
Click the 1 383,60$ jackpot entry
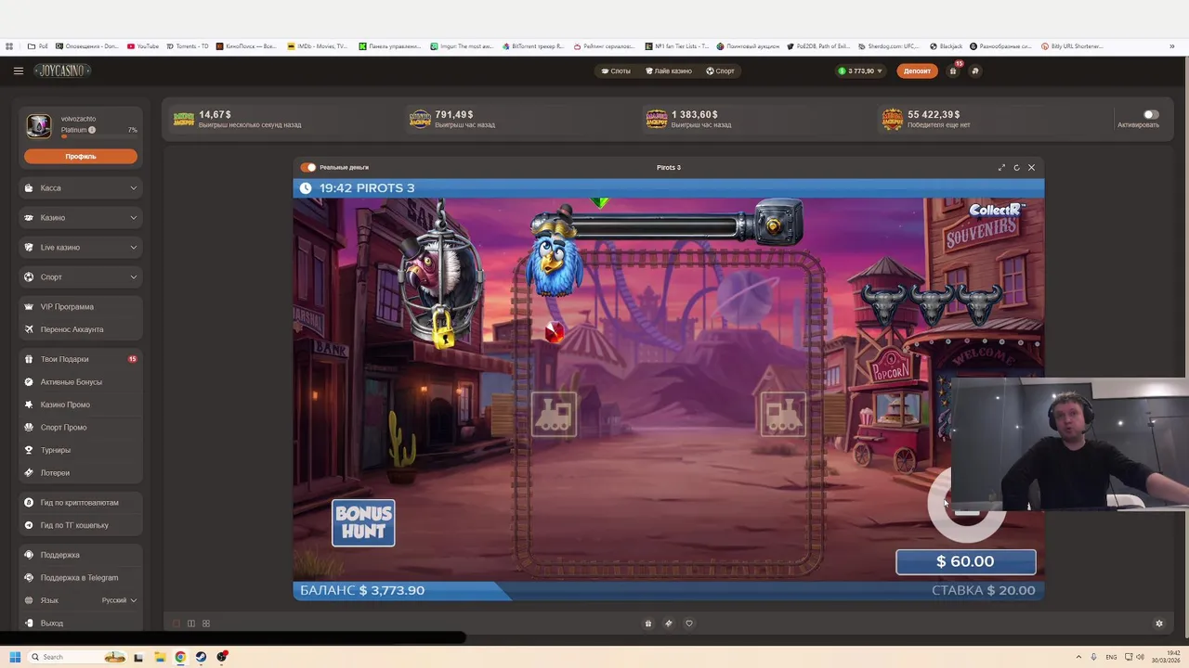point(688,119)
